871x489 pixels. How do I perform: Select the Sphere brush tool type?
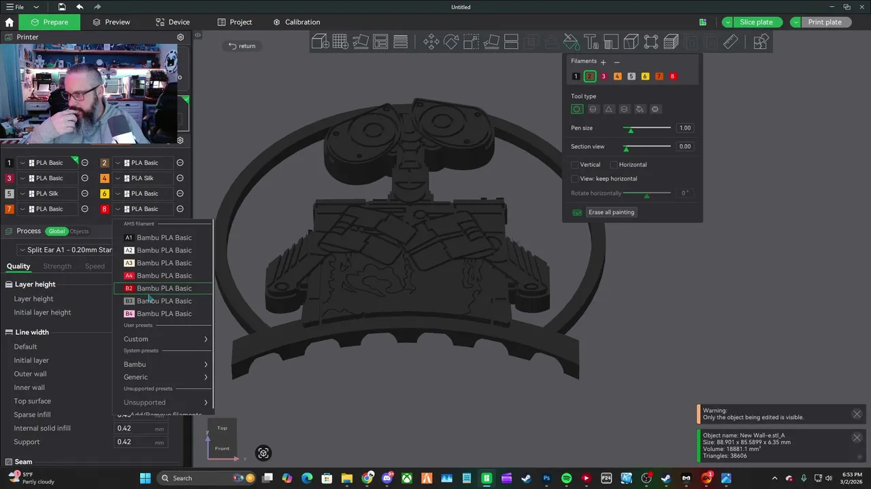pyautogui.click(x=593, y=109)
